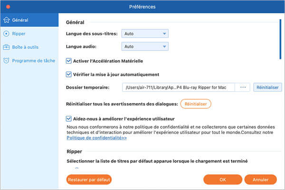The height and width of the screenshot is (190, 285).
Task: Open the Langue des sous-titres dropdown
Action: (x=145, y=34)
